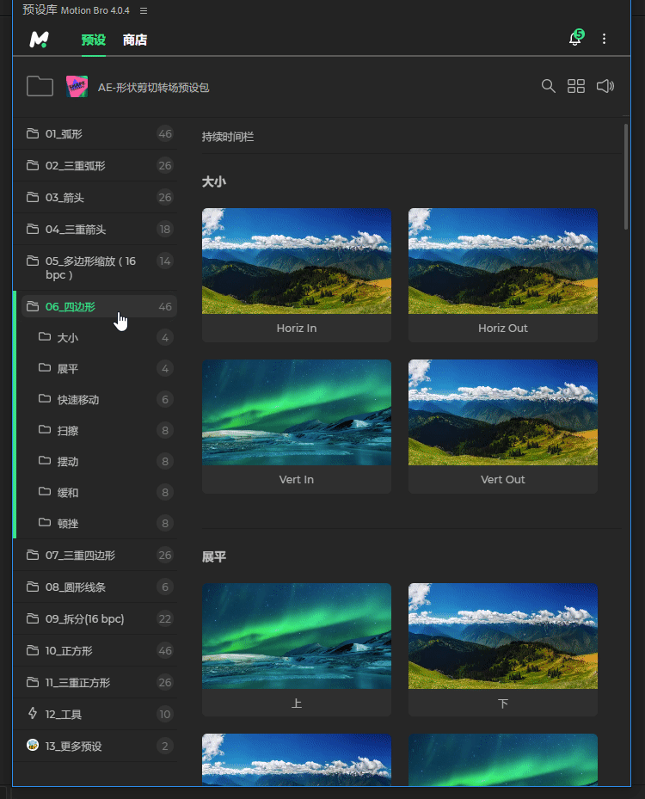Viewport: 645px width, 799px height.
Task: Select the 扫擦 subfolder
Action: point(100,431)
